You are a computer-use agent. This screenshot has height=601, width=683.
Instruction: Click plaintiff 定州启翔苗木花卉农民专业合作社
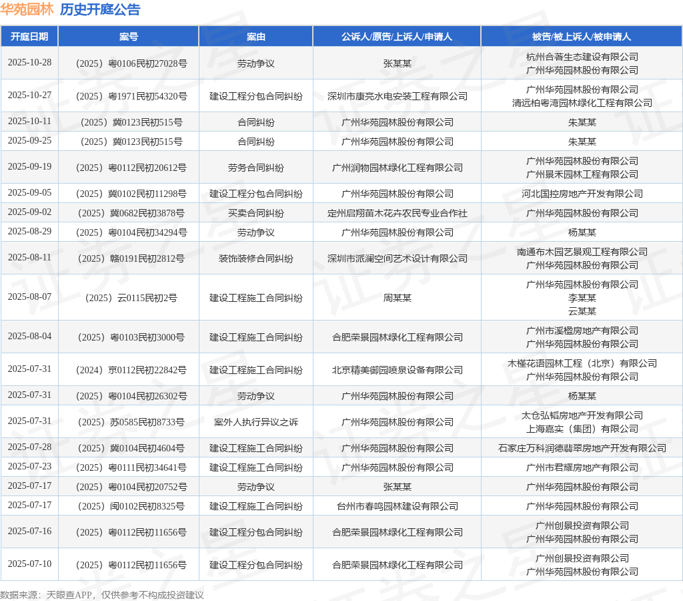pos(397,213)
